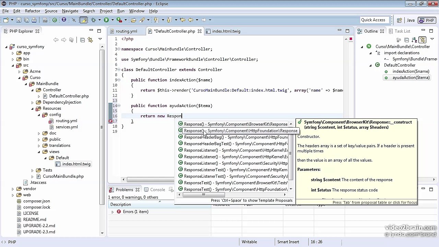Open the Navigate menu
Screen dimensions: 439x247
tap(70, 11)
